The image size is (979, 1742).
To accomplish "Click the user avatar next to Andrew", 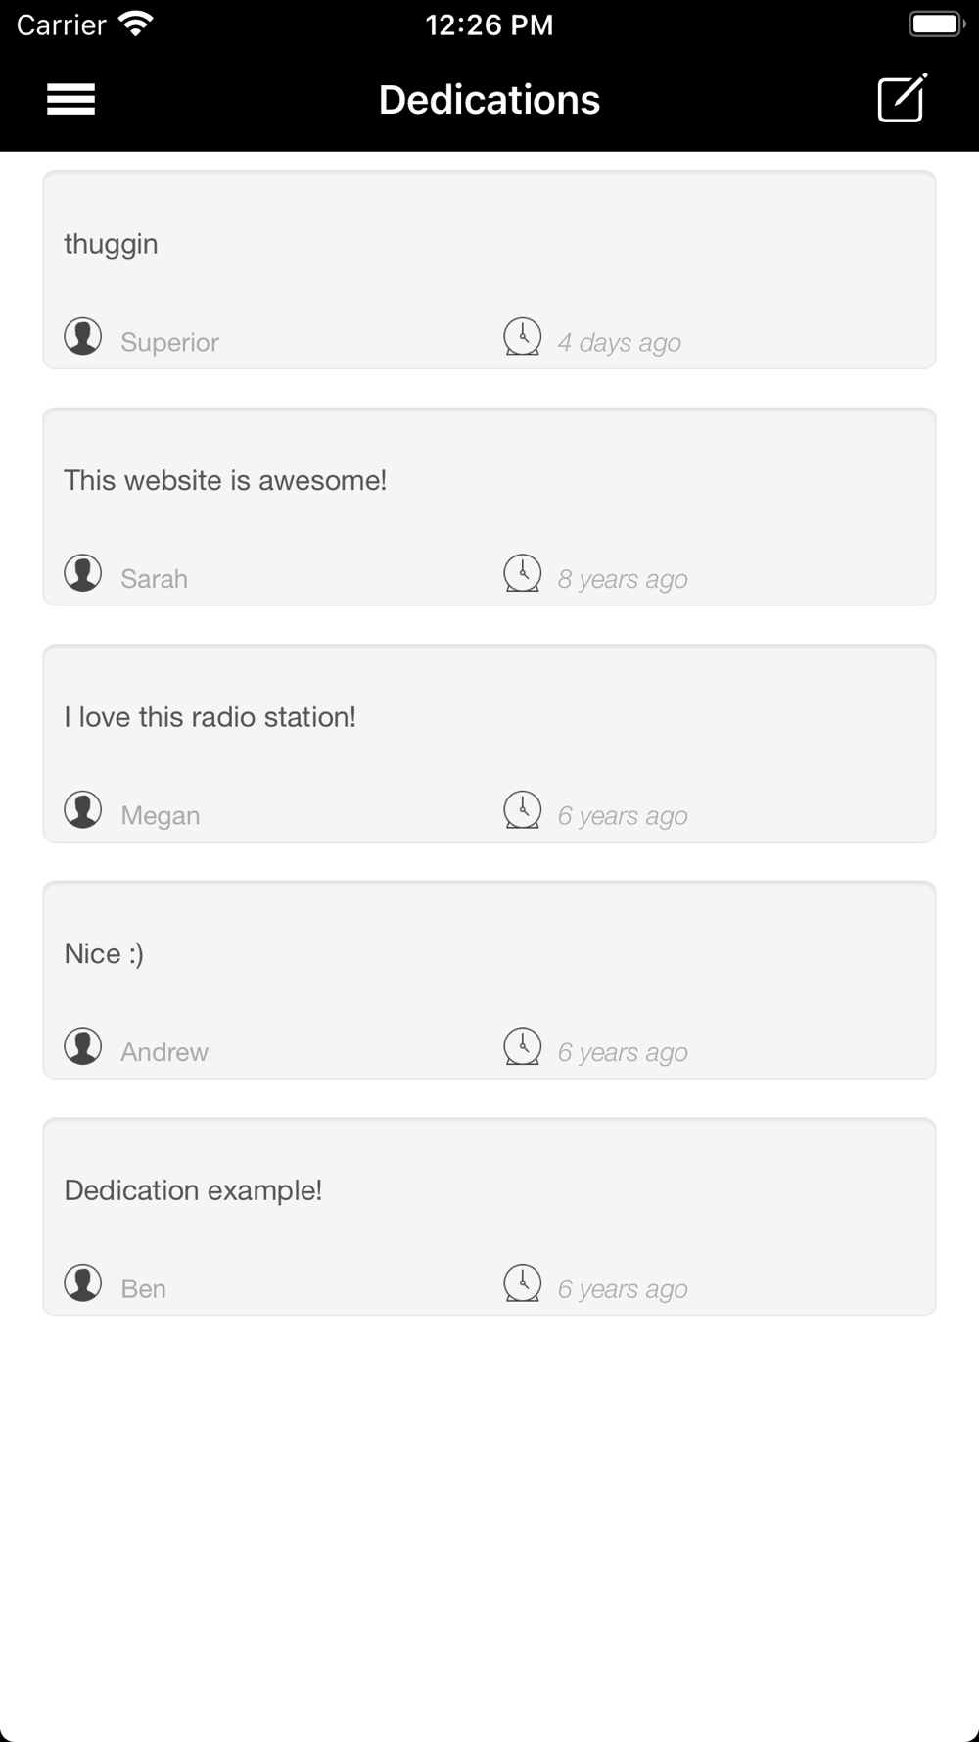I will (x=83, y=1046).
